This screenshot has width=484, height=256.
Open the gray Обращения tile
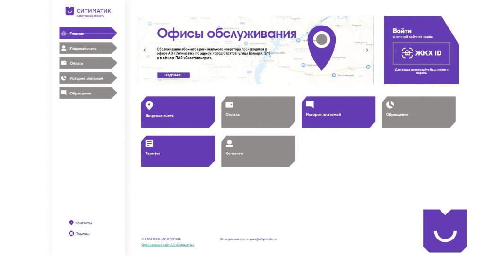tap(419, 112)
